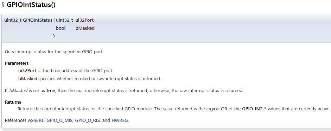331x131 pixels.
Task: Open the ASSERT reference link
Action: coord(36,121)
